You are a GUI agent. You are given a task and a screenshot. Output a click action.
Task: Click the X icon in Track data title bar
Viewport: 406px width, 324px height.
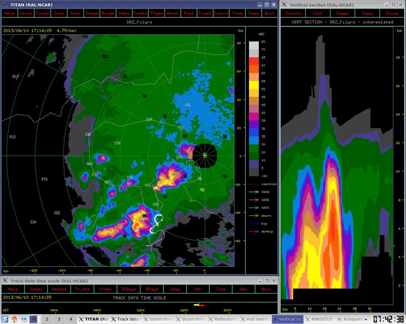click(5, 280)
